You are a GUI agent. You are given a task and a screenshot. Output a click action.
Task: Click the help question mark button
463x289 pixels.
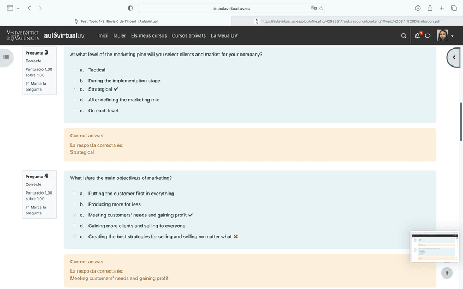[x=447, y=273]
